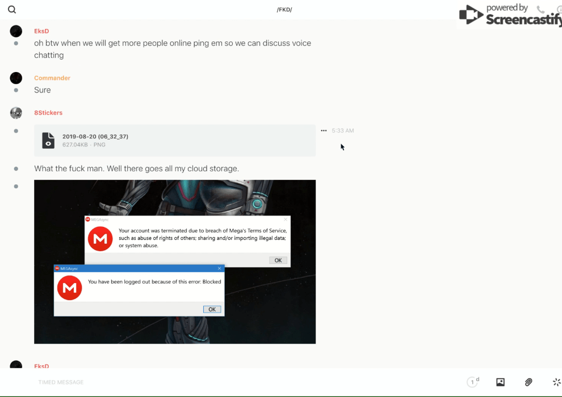Viewport: 562px width, 397px height.
Task: Open the /FKD/ conversation title
Action: coord(284,10)
